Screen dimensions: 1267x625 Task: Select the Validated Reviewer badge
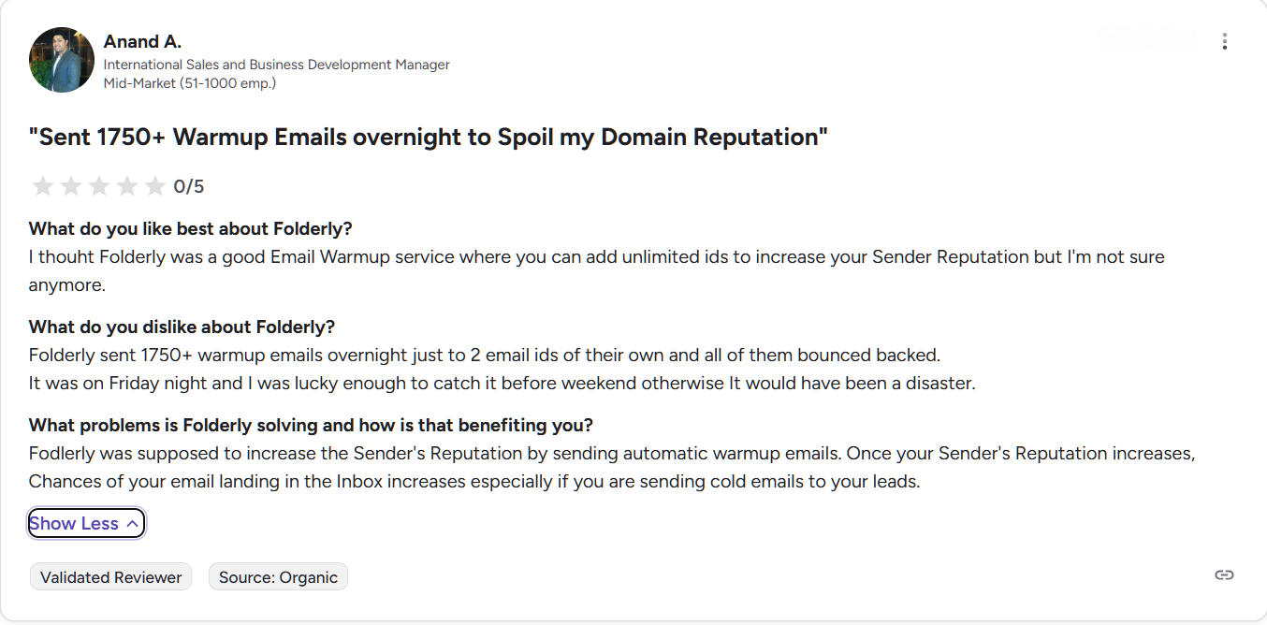tap(110, 577)
